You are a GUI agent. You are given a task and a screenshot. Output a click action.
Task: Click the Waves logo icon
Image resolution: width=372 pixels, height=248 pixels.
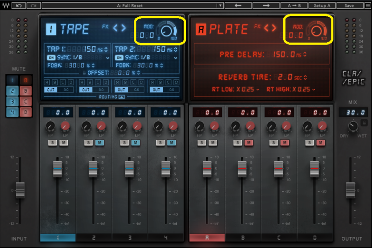pos(6,6)
